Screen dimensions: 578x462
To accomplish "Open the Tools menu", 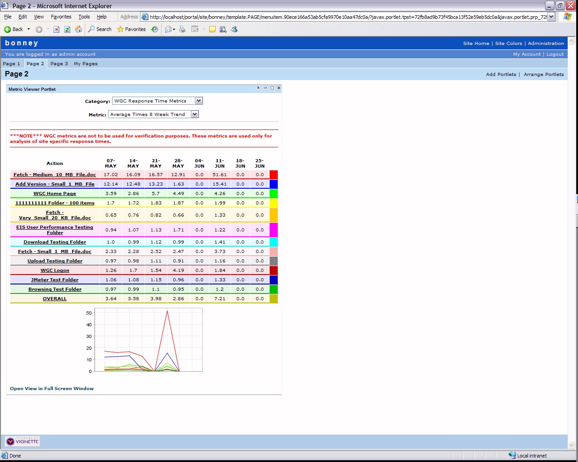I will (84, 17).
